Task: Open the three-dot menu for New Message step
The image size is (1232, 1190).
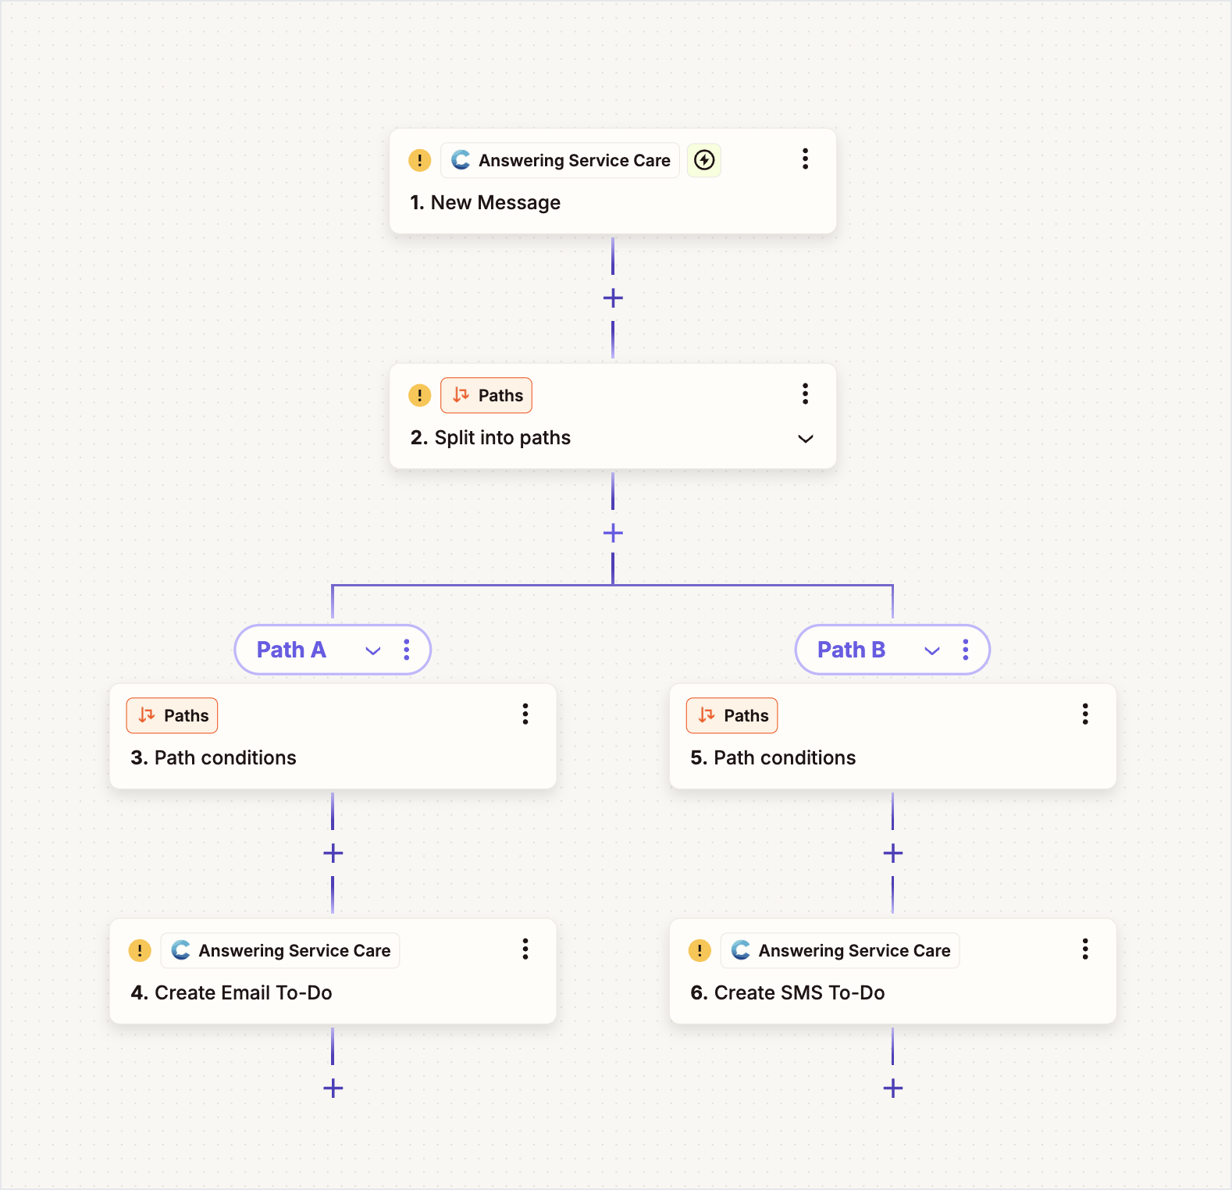Action: click(805, 159)
